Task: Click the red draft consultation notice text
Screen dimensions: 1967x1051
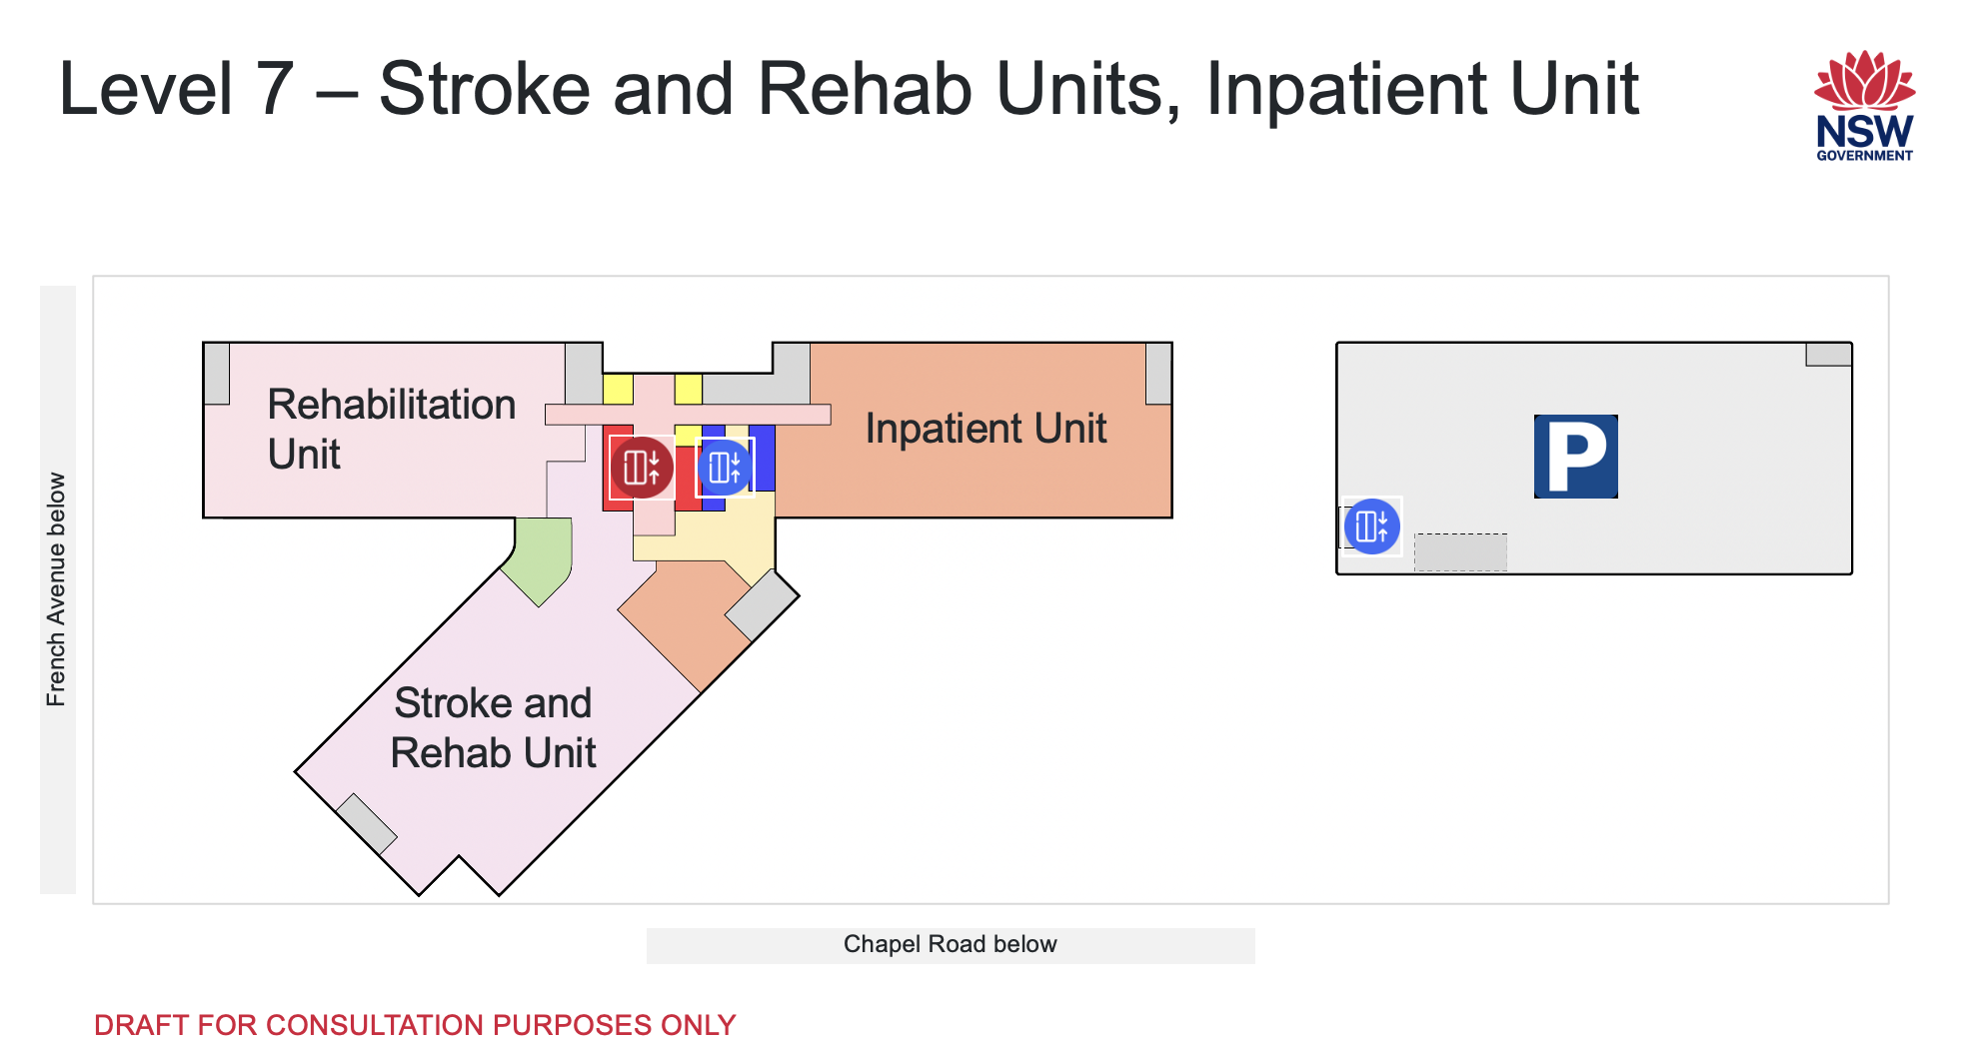Action: (x=415, y=1025)
